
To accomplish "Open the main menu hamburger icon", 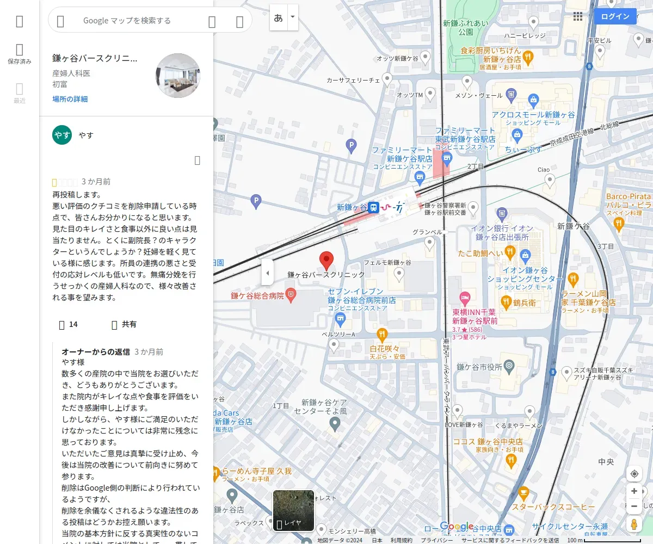I will tap(20, 21).
